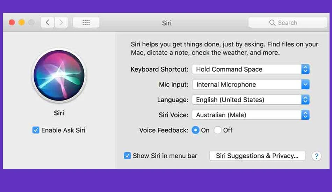The image size is (332, 192).
Task: Click the Language label
Action: coord(173,100)
